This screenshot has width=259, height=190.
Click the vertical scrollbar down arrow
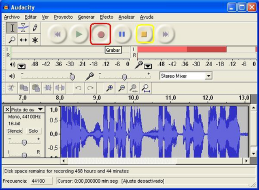pyautogui.click(x=254, y=153)
